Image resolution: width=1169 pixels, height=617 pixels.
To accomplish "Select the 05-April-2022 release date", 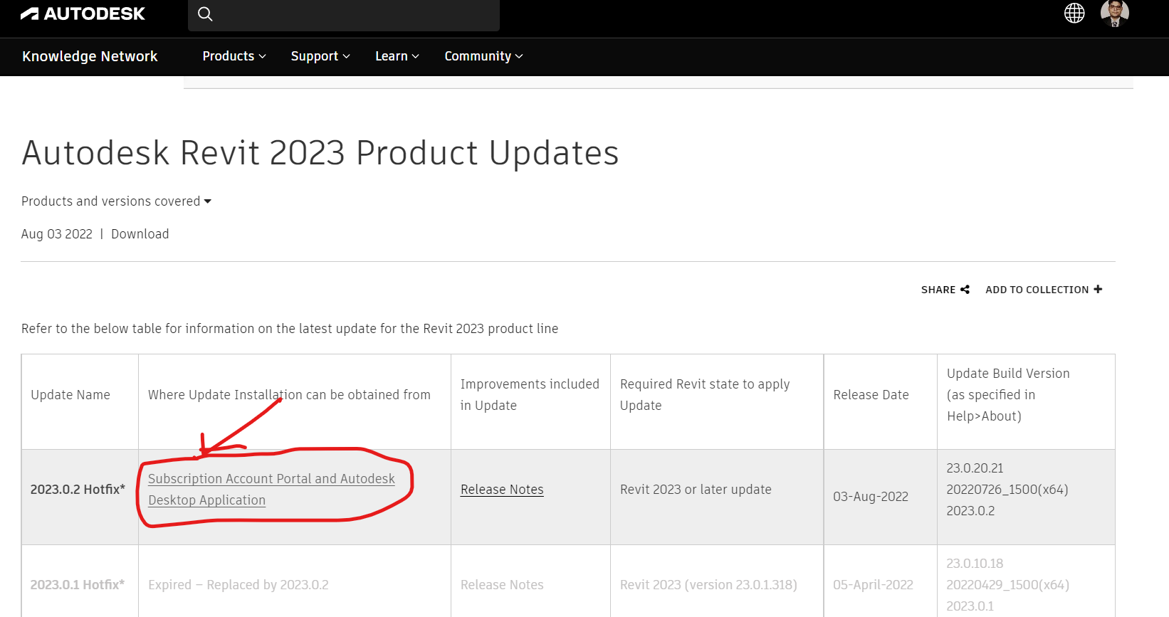I will [873, 585].
